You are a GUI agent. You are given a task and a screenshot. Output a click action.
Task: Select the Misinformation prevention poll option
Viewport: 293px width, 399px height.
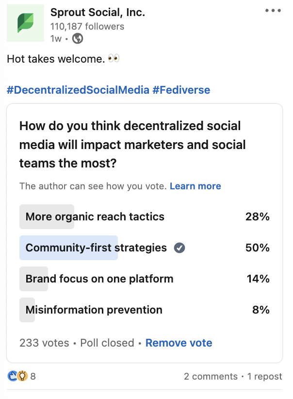tap(145, 310)
